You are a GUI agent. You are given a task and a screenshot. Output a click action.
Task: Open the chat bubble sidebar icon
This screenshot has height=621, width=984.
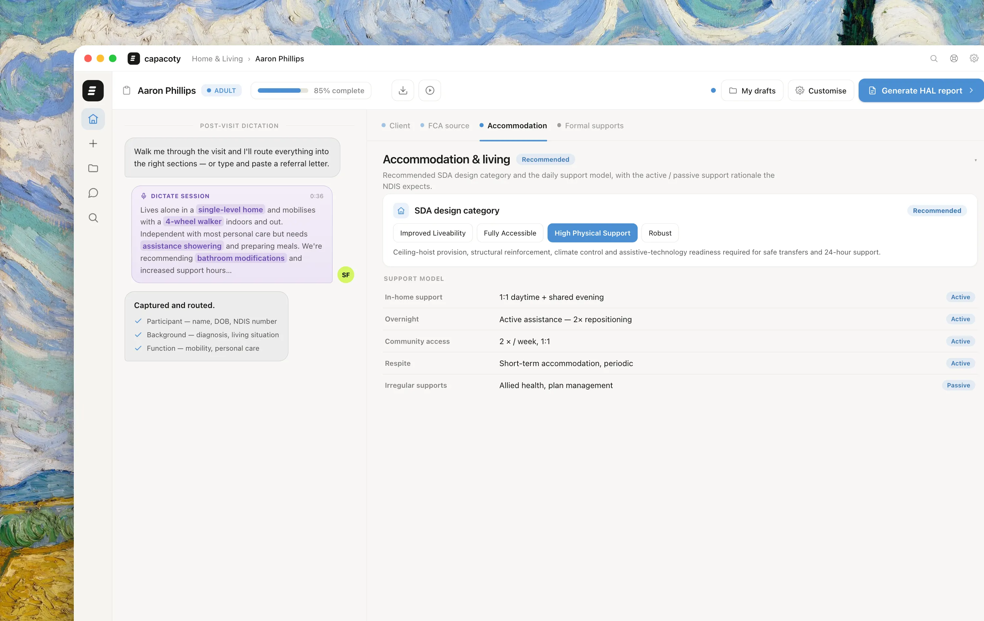(93, 193)
